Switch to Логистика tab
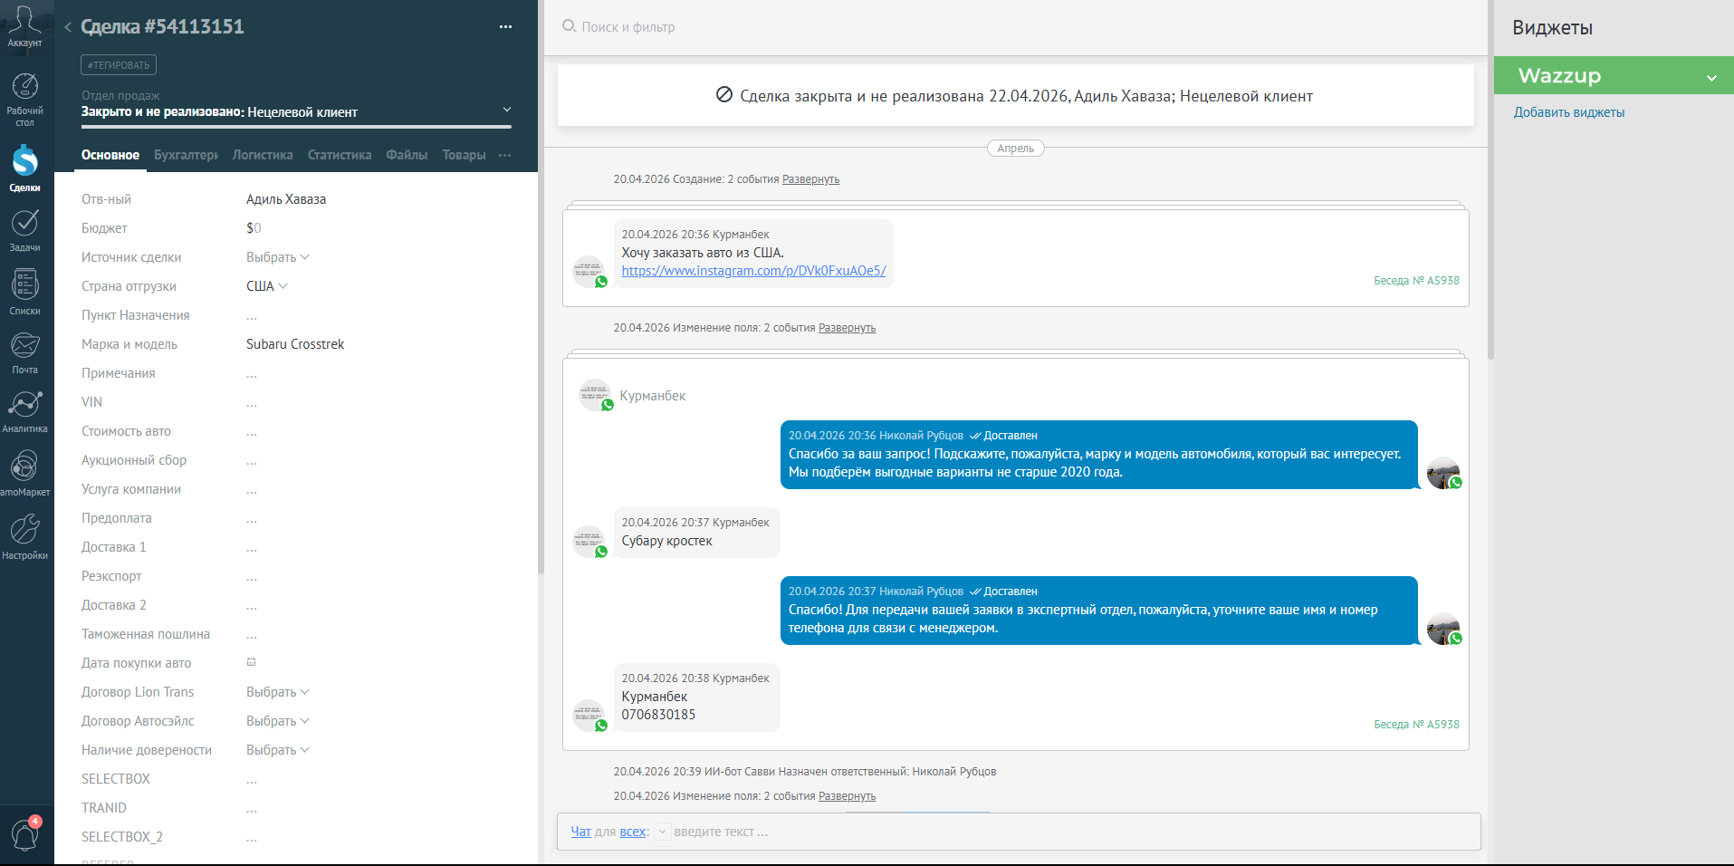1734x866 pixels. (x=263, y=155)
